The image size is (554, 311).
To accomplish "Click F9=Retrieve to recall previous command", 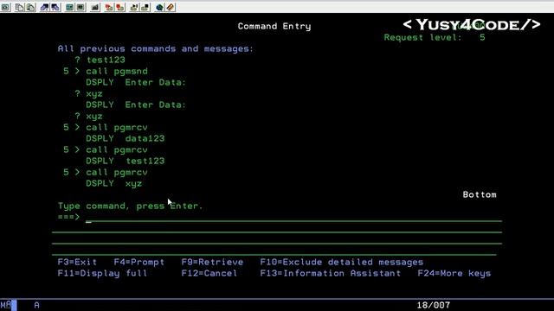I will pyautogui.click(x=212, y=262).
